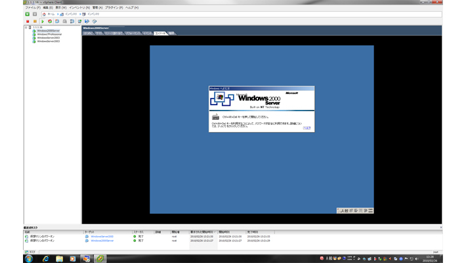This screenshot has width=466, height=263.
Task: Sort tasks by 開始者 column header
Action: [179, 232]
